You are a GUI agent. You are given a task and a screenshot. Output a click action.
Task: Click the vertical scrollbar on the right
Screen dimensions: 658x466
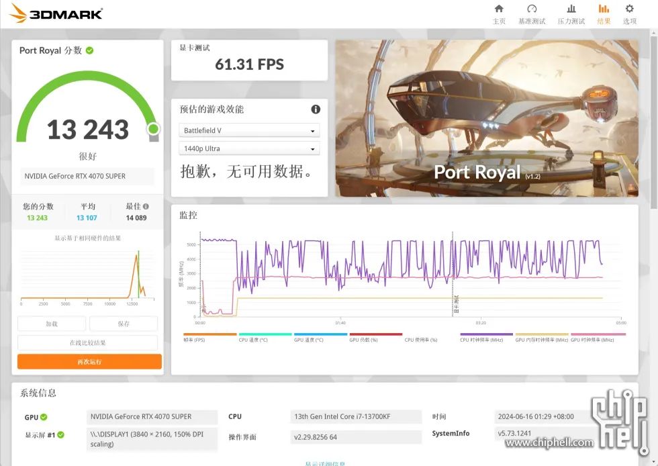[x=654, y=122]
